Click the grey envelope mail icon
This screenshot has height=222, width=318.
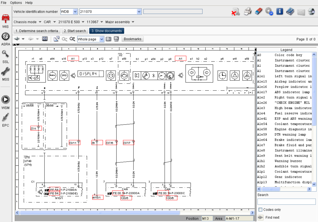(x=301, y=12)
